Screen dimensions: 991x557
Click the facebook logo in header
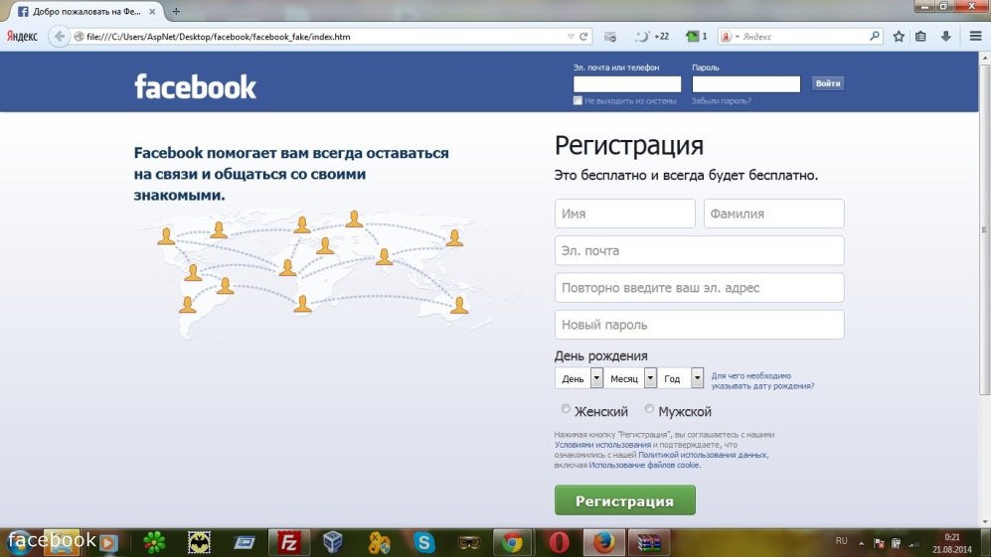(x=195, y=87)
